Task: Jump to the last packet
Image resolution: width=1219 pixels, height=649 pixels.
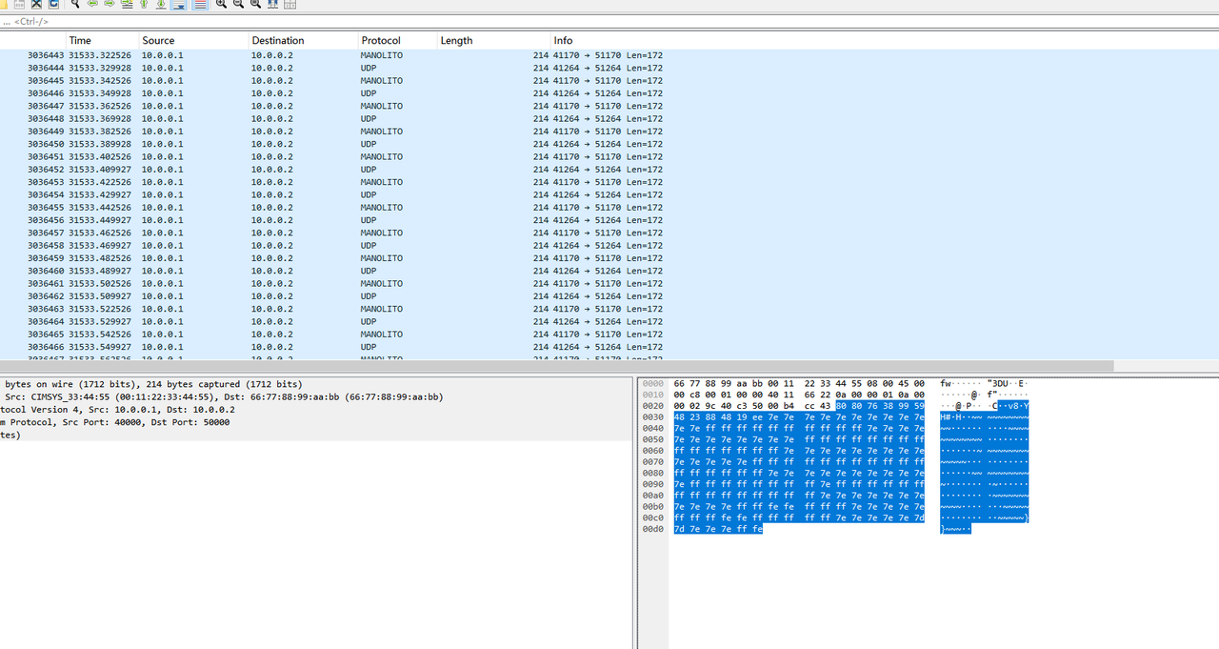Action: coord(162,6)
